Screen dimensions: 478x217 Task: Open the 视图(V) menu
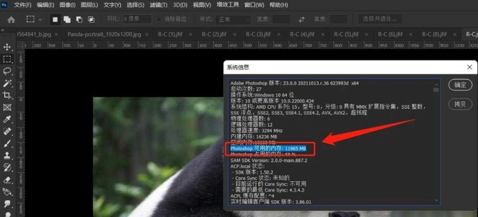202,5
